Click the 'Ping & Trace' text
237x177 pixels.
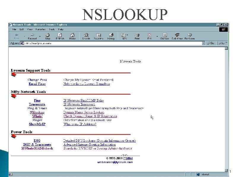pos(37,108)
